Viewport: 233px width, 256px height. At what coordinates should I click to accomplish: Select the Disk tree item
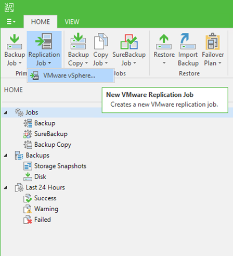40,177
